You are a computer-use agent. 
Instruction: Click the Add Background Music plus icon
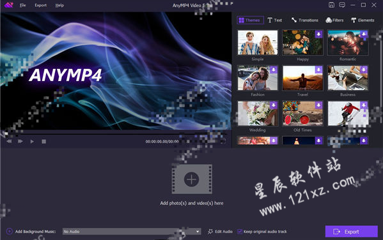pos(10,231)
